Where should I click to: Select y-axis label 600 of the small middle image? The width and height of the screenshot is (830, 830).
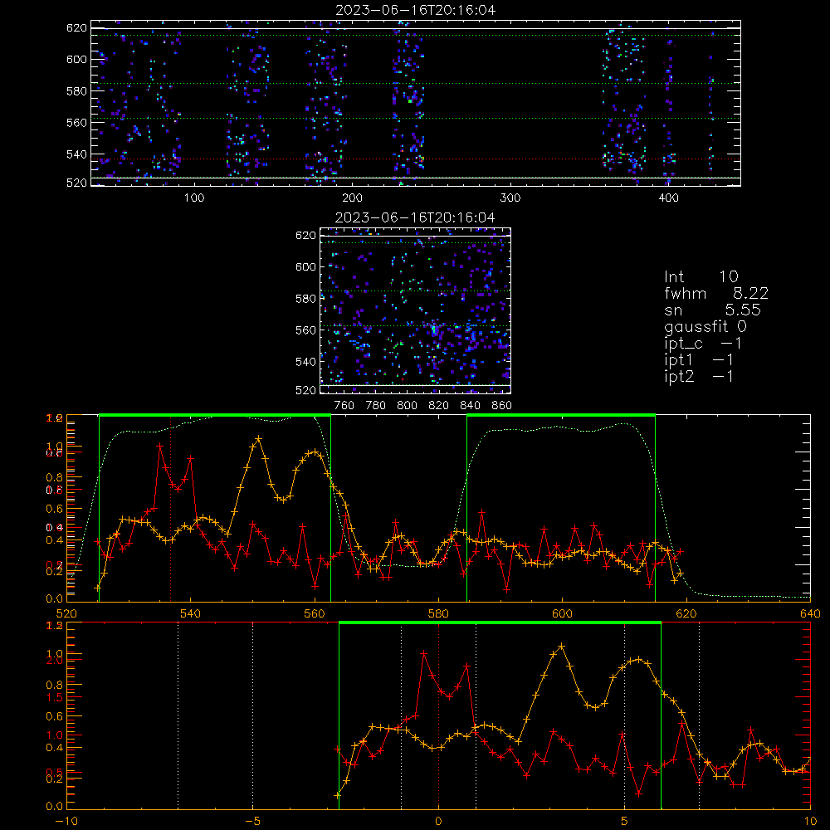tap(305, 266)
